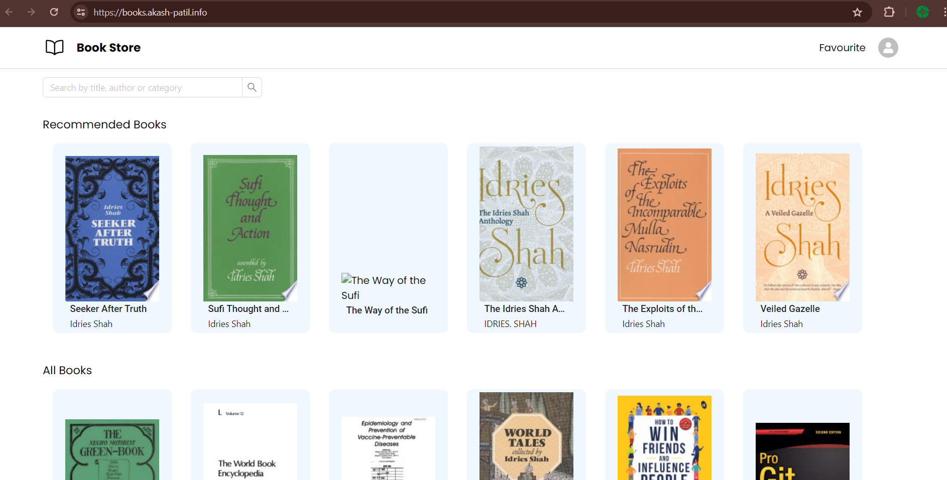Image resolution: width=947 pixels, height=480 pixels.
Task: Open Negro Motorist Green-Book cover
Action: pos(112,449)
